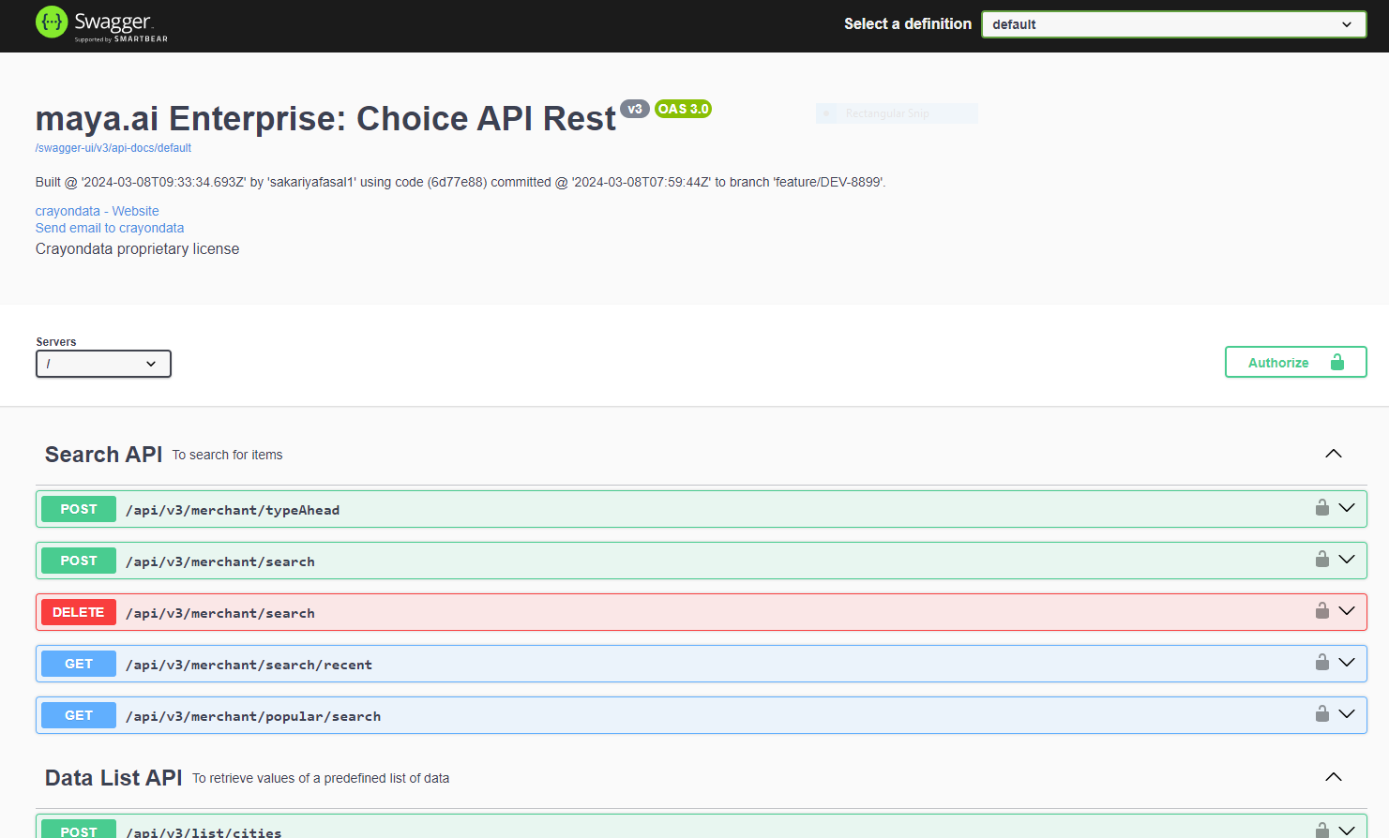Viewport: 1389px width, 838px height.
Task: Click lock icon on GET search/recent row
Action: (x=1321, y=663)
